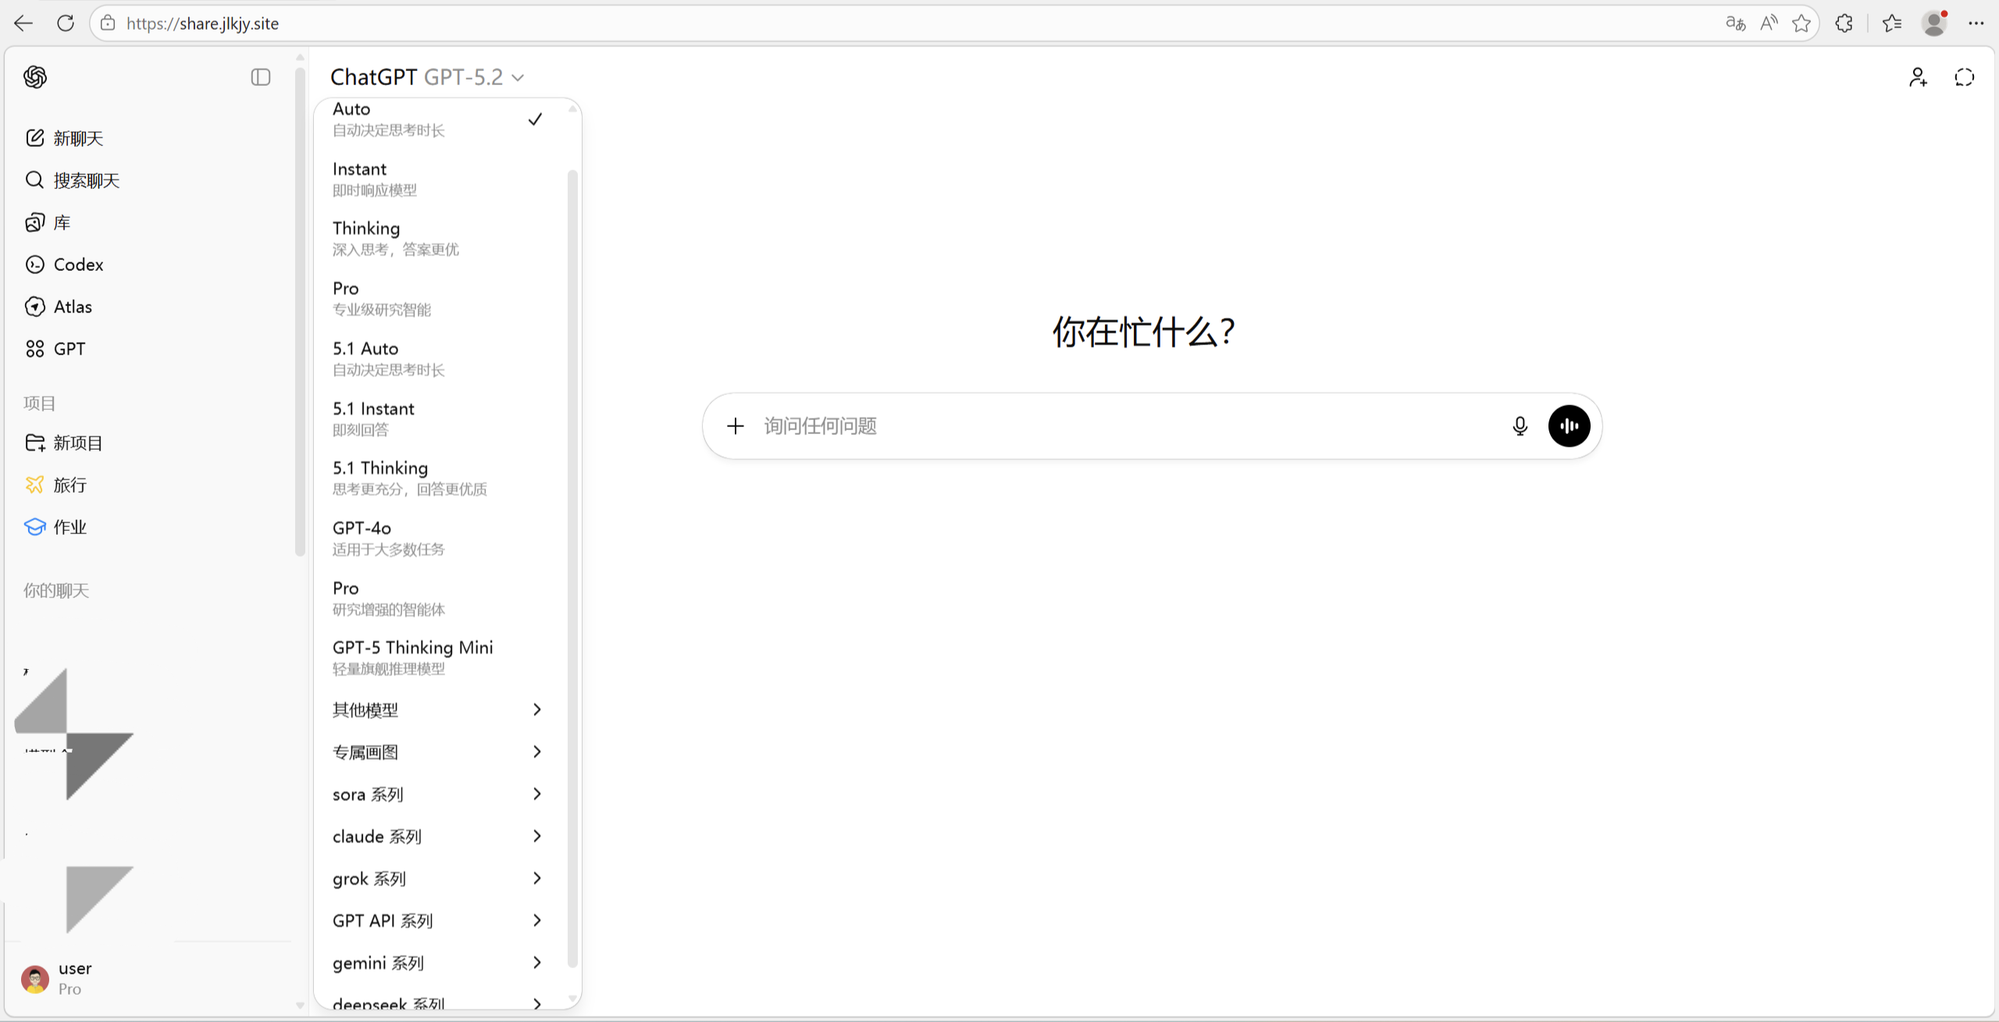Click the question input field
This screenshot has width=1999, height=1022.
[x=1093, y=426]
